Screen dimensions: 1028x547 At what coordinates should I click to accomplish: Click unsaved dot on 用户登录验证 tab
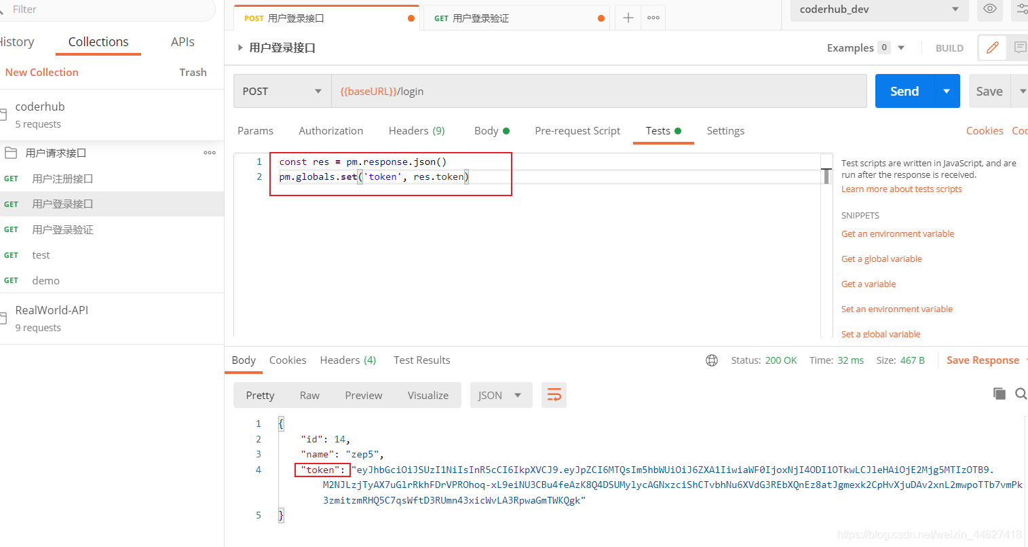pos(601,18)
